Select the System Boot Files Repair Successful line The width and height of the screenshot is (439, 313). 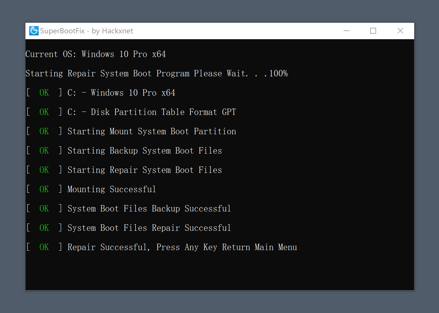pos(149,228)
